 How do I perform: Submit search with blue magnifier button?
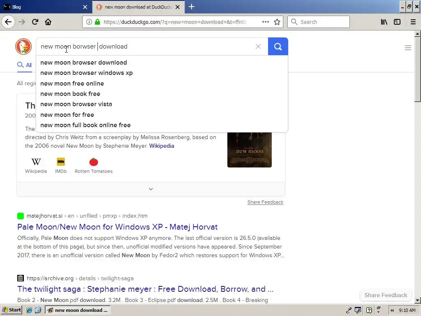278,46
